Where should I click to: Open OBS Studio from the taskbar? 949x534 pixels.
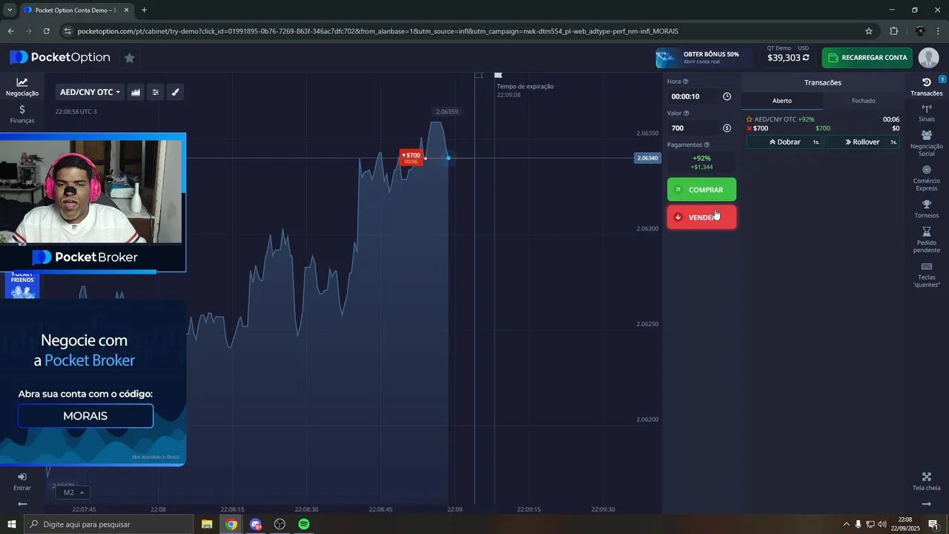click(x=280, y=524)
